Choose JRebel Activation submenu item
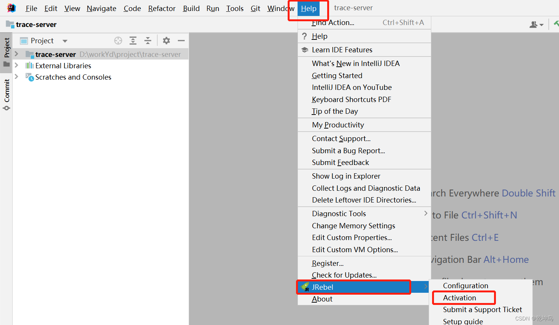559x325 pixels. tap(481, 298)
